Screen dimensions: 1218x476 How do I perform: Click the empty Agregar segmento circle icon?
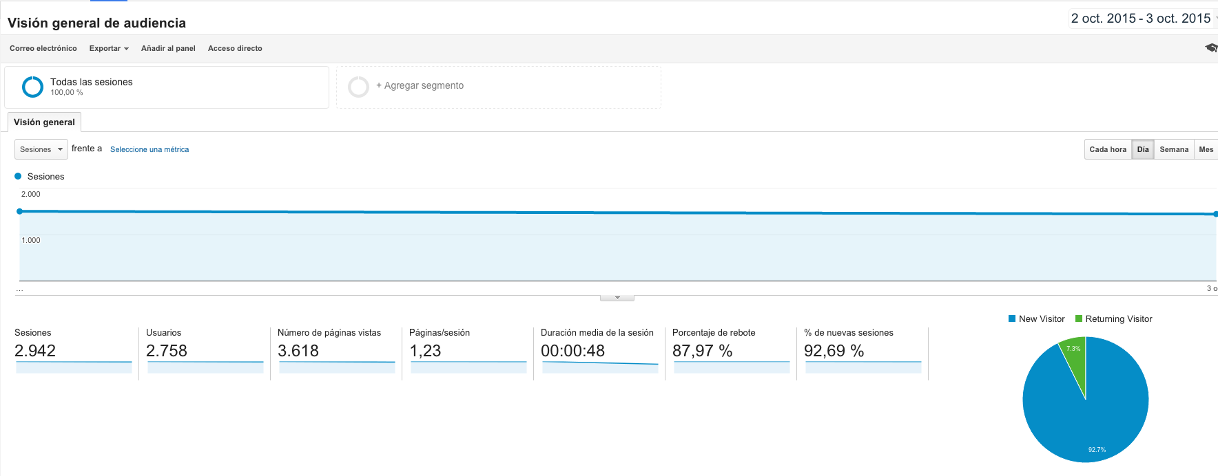[358, 87]
